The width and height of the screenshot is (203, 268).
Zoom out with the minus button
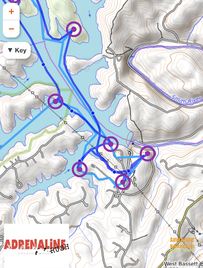pos(11,29)
